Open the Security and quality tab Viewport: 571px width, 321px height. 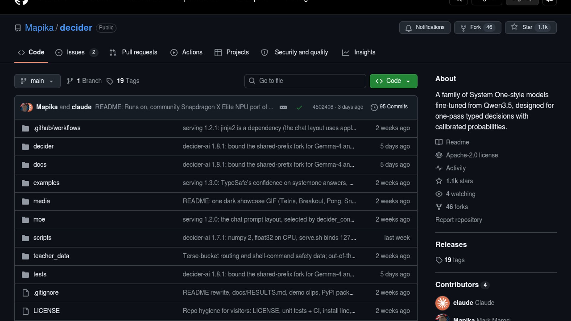[294, 52]
